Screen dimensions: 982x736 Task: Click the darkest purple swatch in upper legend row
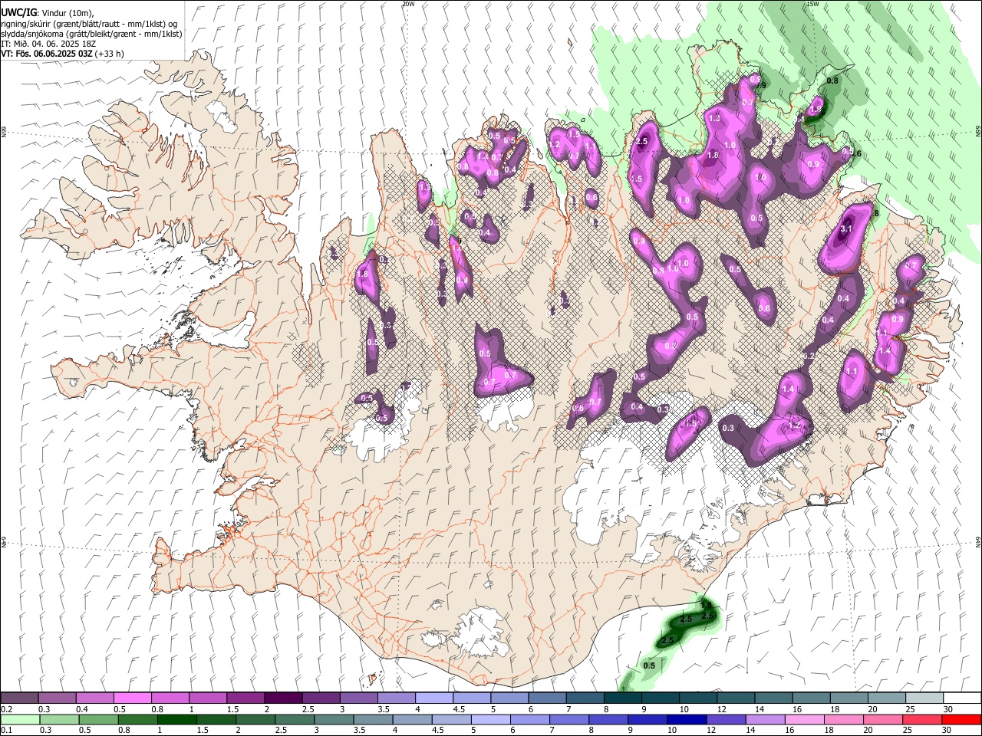282,698
